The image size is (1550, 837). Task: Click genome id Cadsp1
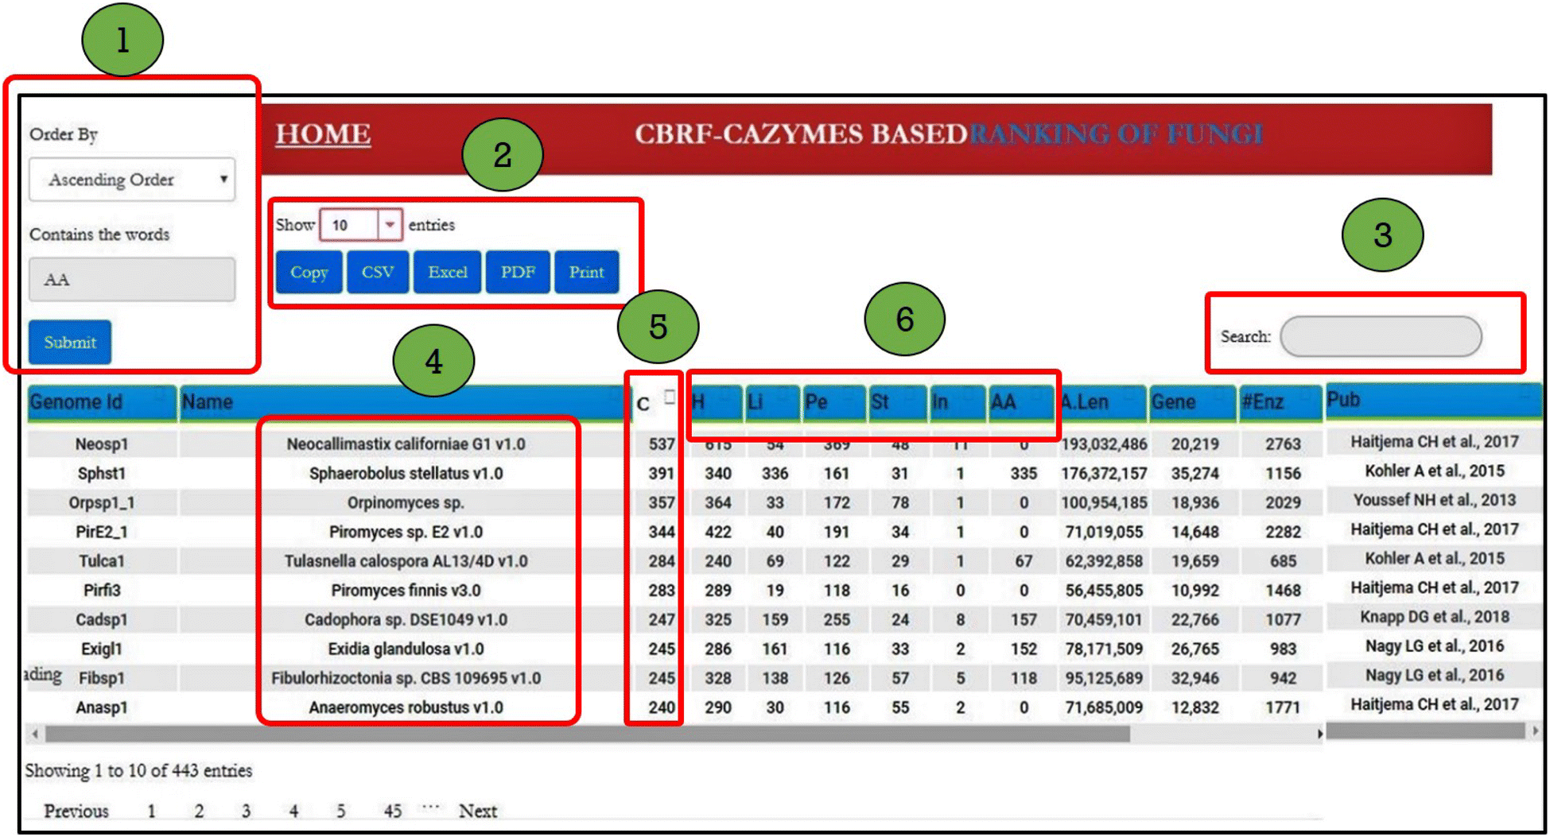tap(102, 620)
